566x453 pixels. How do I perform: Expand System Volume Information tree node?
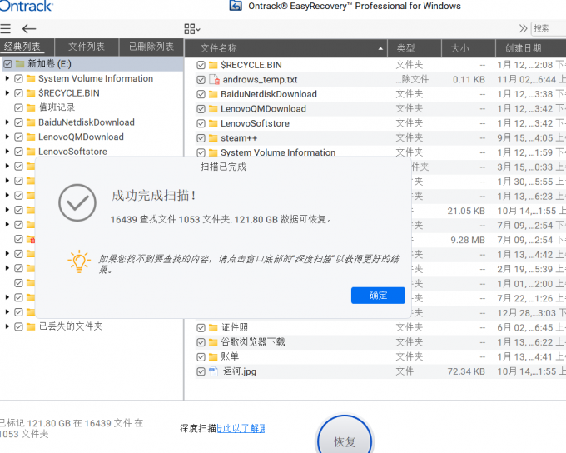coord(7,78)
